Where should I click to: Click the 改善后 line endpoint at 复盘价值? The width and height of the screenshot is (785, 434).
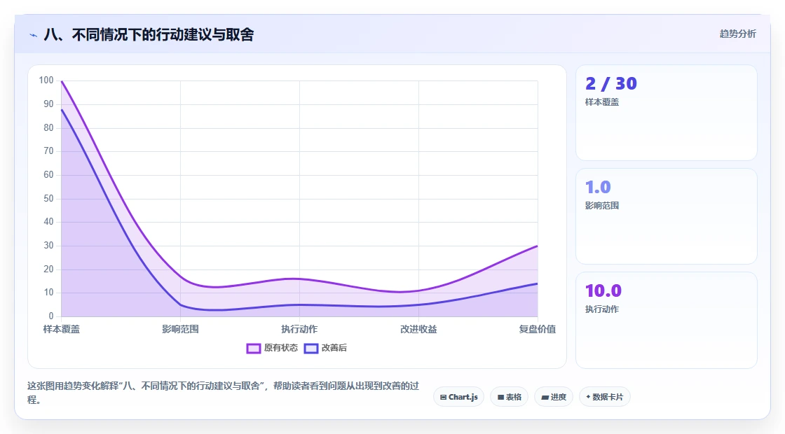click(537, 283)
